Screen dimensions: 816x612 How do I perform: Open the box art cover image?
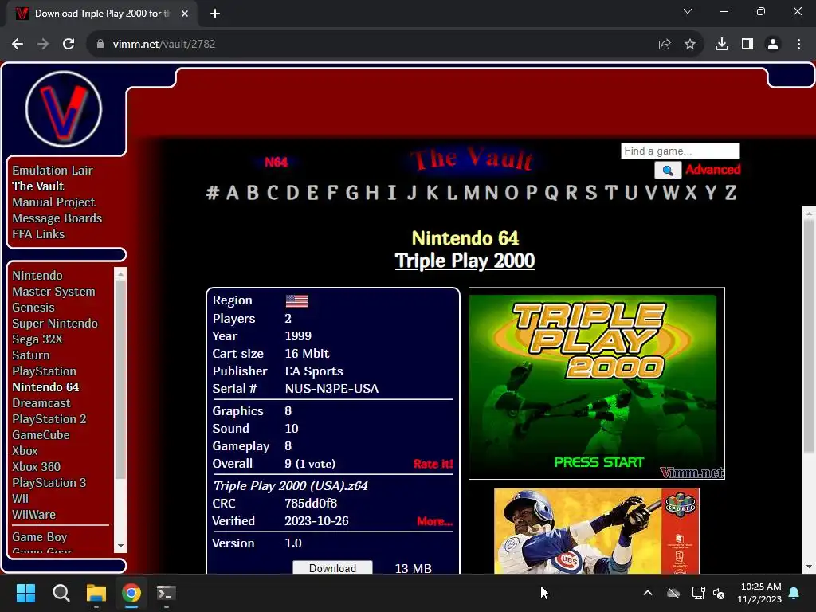click(596, 531)
